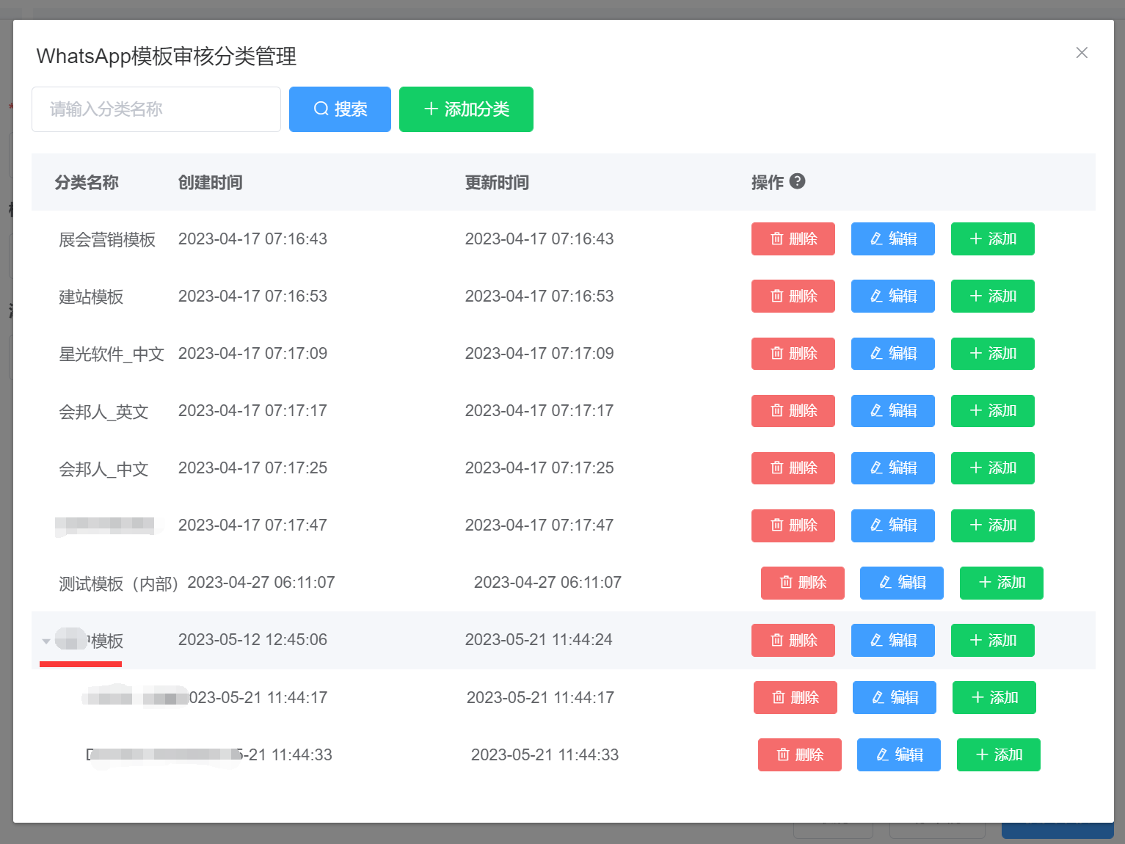Add a subcategory under 展会营销模板
The width and height of the screenshot is (1125, 844).
click(993, 239)
